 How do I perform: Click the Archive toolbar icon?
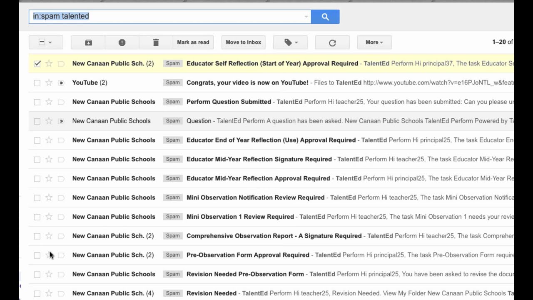[x=88, y=42]
